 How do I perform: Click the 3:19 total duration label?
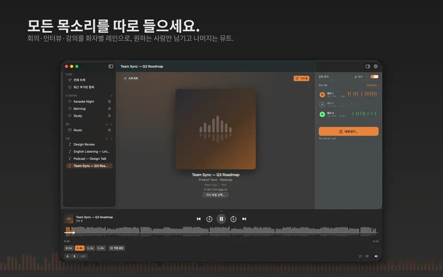pos(376,242)
